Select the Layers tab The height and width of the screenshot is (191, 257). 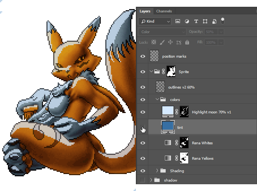145,11
